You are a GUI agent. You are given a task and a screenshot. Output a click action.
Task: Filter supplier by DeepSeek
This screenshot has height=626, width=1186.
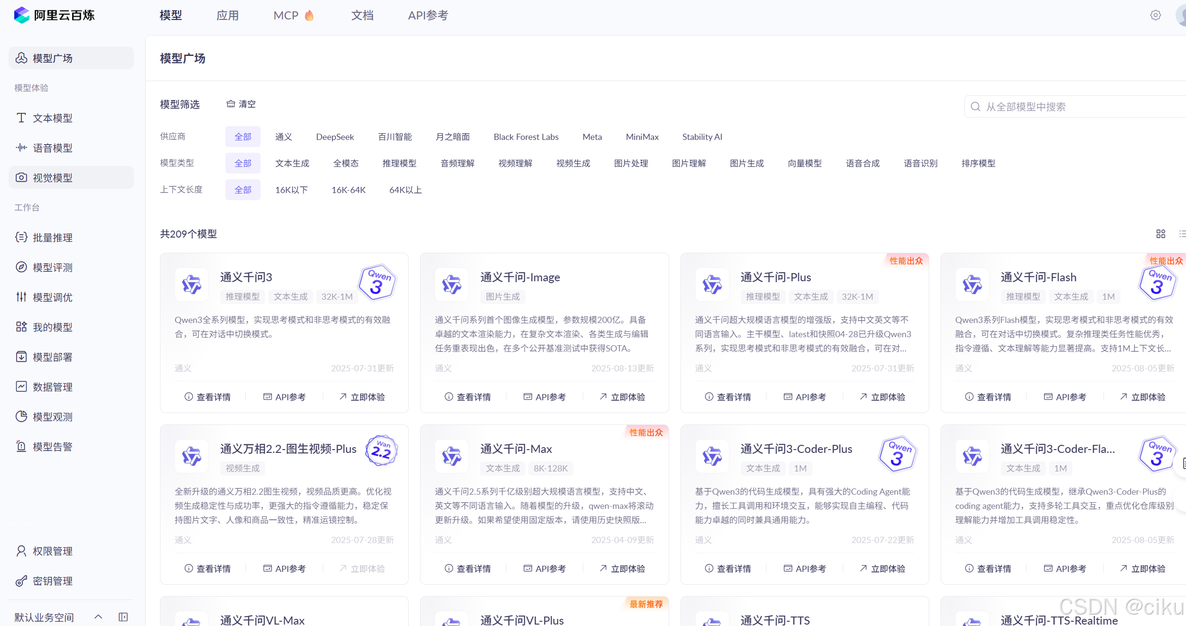click(x=335, y=137)
